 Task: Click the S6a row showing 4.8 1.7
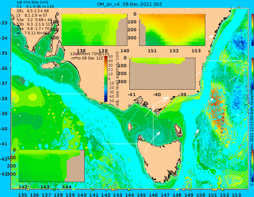click(x=33, y=29)
